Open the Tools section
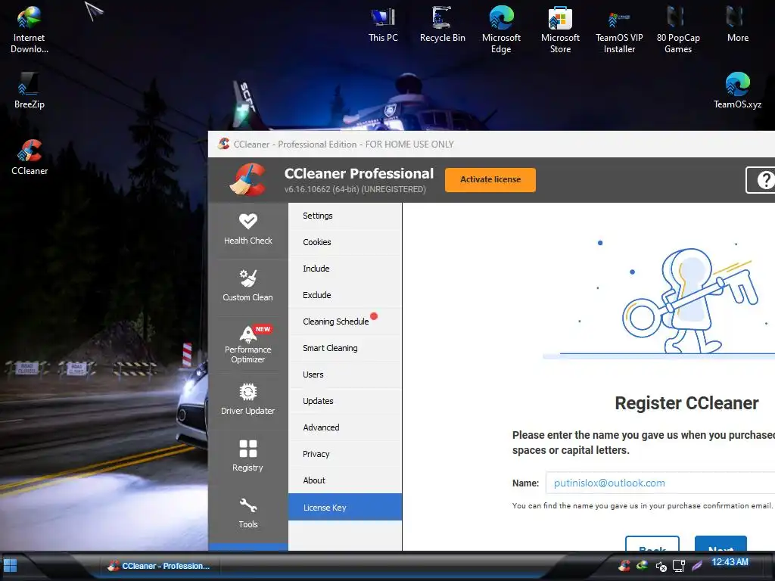Screen dimensions: 775x581 [x=247, y=513]
